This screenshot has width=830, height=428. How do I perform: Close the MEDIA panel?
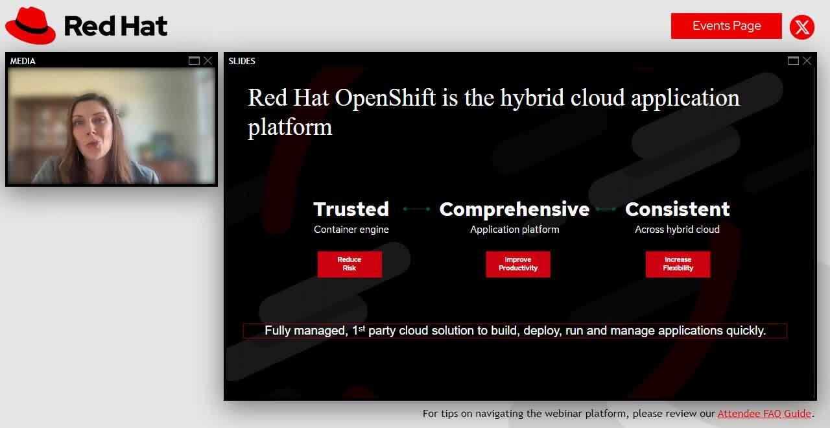[x=207, y=61]
